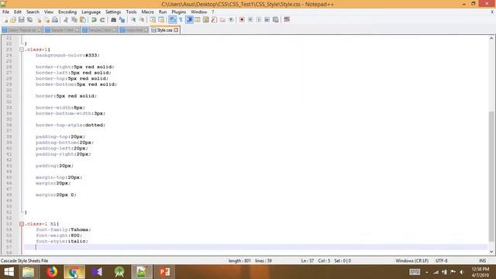Screen dimensions: 496x279
Task: Switch to the index.html tab
Action: (134, 30)
